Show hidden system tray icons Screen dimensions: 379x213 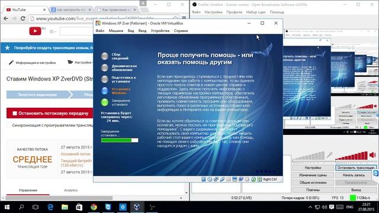click(x=310, y=207)
